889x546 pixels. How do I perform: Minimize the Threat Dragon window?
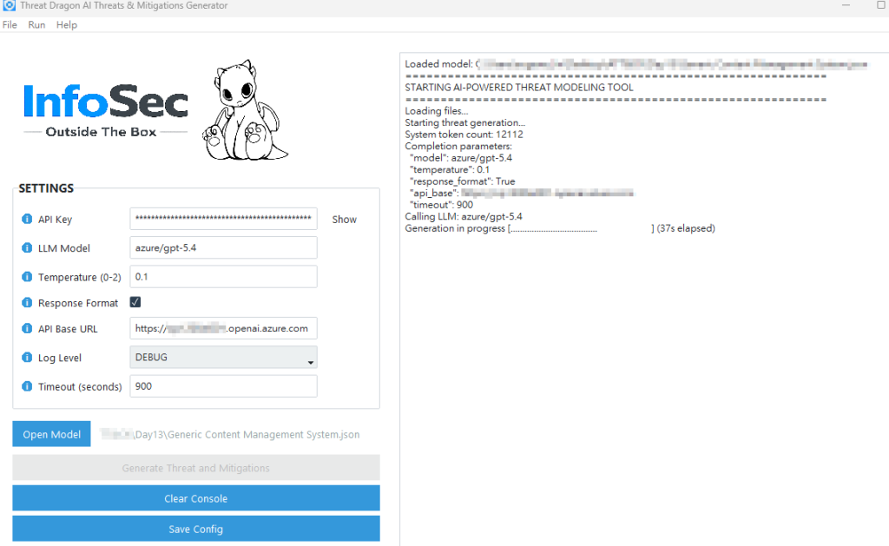[x=846, y=5]
